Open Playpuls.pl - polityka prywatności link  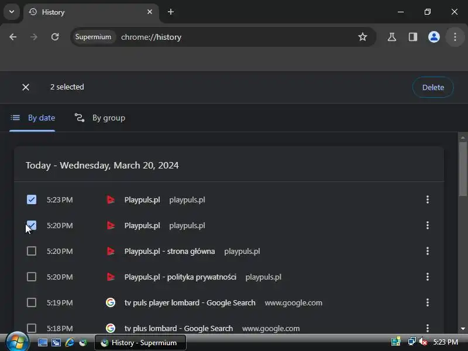(180, 277)
